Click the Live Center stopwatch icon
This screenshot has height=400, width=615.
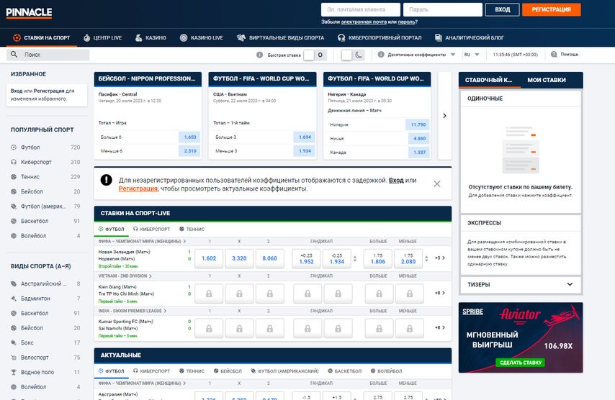click(x=86, y=37)
